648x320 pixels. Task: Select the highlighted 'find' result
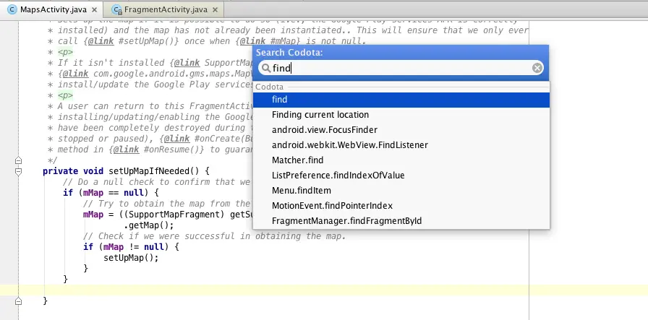[401, 100]
